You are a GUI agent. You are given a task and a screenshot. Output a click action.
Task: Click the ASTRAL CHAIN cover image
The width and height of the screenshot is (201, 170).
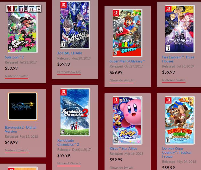[75, 25]
